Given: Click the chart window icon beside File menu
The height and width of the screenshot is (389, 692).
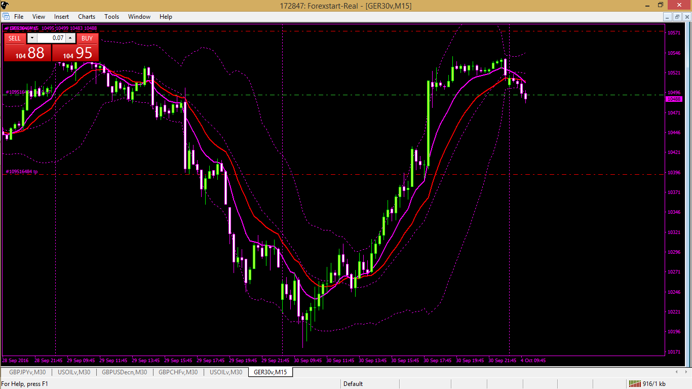Looking at the screenshot, I should click(6, 17).
